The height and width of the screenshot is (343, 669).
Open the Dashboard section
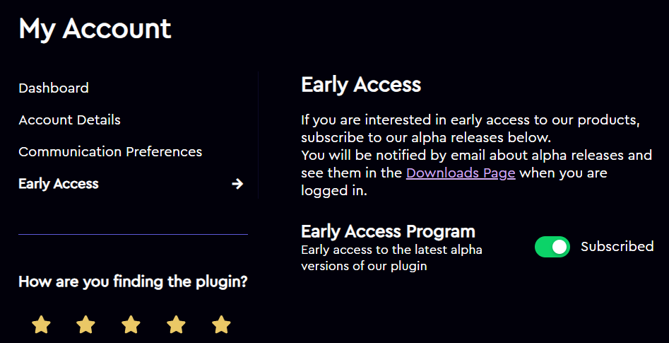(x=54, y=88)
